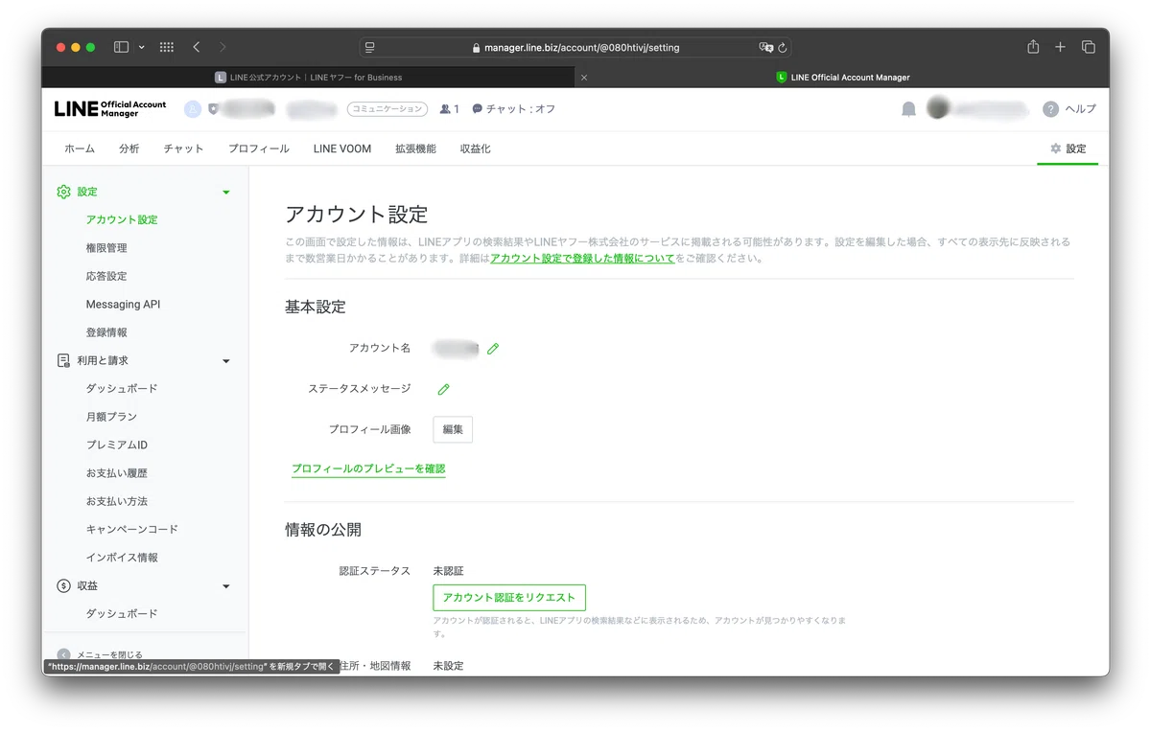Click the chat bubble icon チャット：オフ
The width and height of the screenshot is (1151, 731).
pyautogui.click(x=478, y=109)
